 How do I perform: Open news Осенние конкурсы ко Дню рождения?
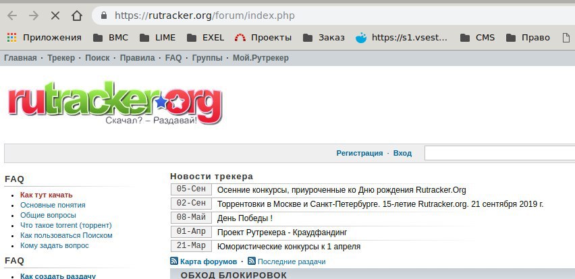pyautogui.click(x=341, y=190)
